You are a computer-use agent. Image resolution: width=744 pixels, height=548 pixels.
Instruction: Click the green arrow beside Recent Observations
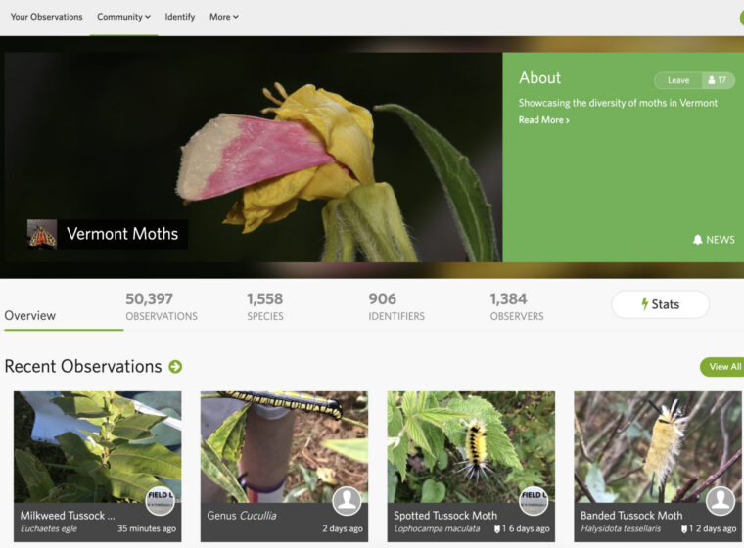click(175, 367)
